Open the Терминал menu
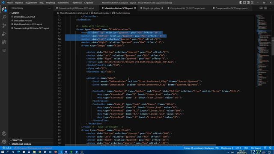Viewport: 274px width, 154px height. tap(77, 3)
